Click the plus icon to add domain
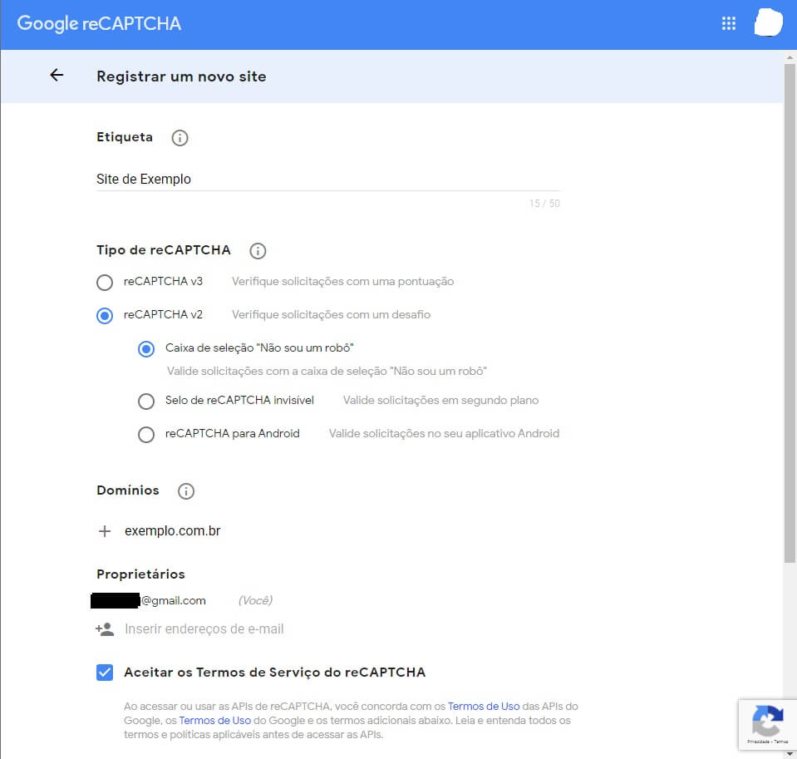This screenshot has height=759, width=797. 105,531
